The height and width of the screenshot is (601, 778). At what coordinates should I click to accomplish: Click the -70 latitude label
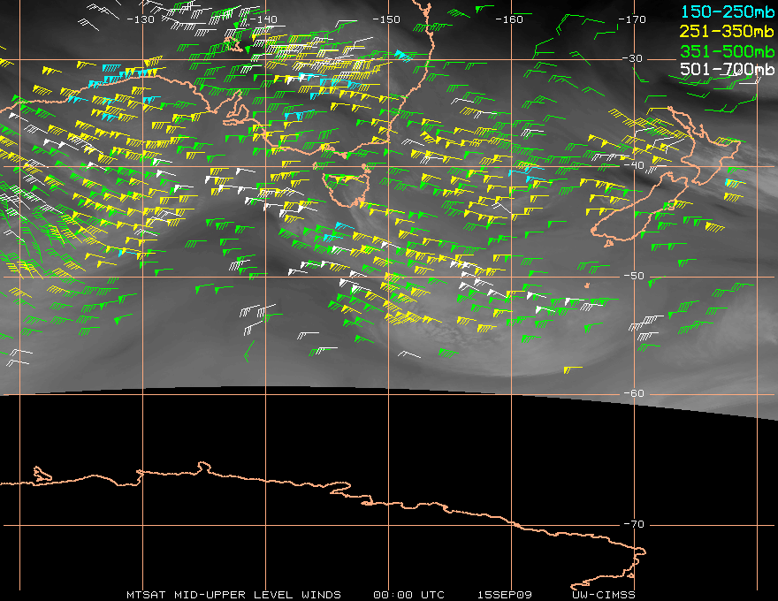pos(634,524)
